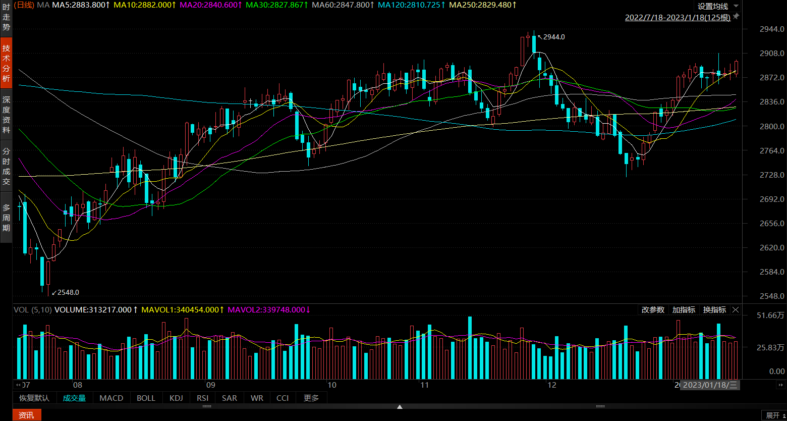
Task: Click the right splitter grip handle
Action: (x=600, y=406)
